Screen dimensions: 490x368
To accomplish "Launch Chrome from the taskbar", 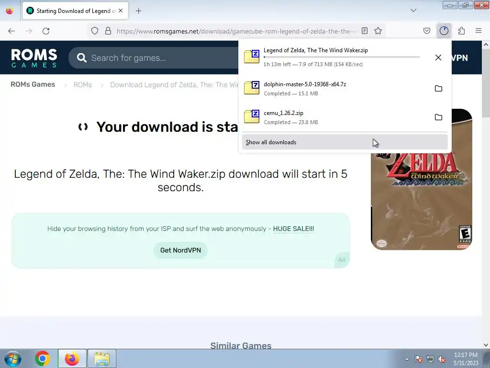I will pyautogui.click(x=42, y=358).
